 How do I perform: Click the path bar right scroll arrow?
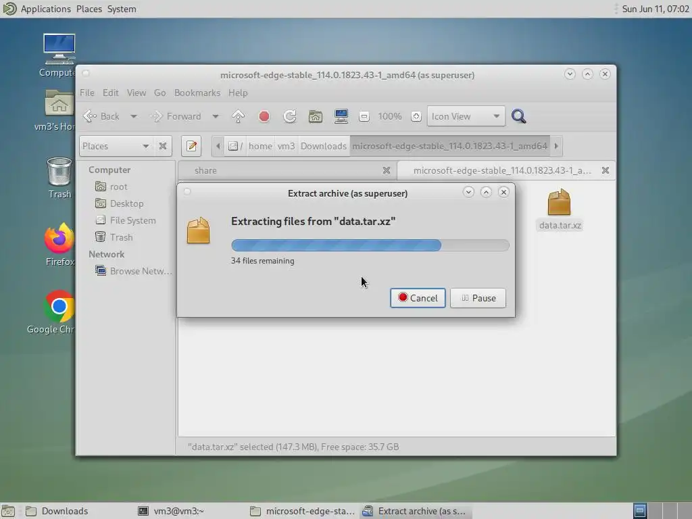pyautogui.click(x=556, y=146)
